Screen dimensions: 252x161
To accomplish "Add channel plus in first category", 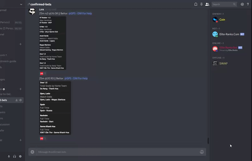I will (x=20, y=44).
